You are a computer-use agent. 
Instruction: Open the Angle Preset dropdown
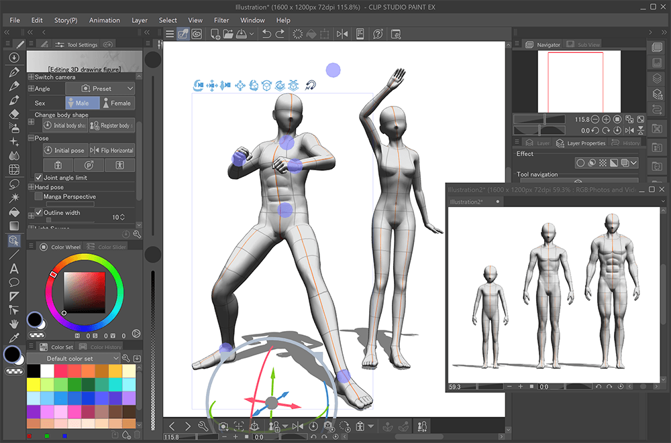pos(100,88)
